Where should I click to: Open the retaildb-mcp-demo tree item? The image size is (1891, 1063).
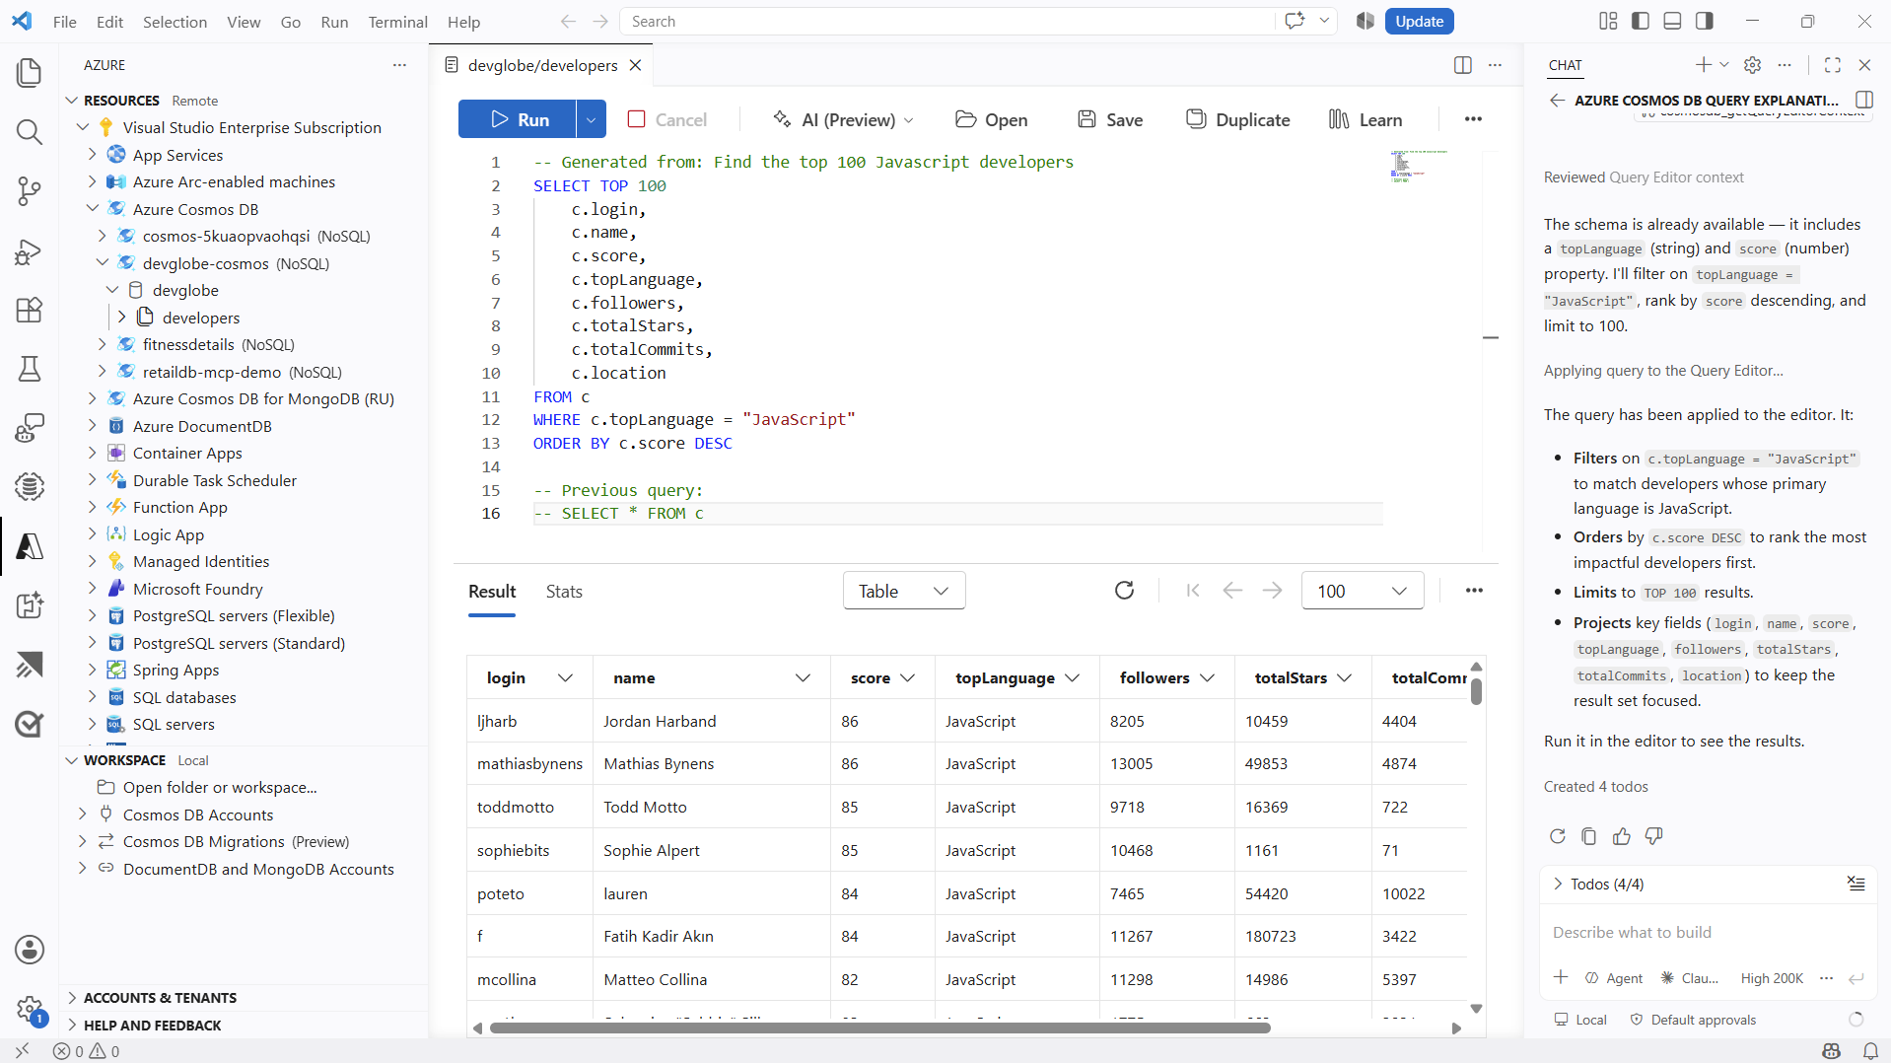coord(242,372)
